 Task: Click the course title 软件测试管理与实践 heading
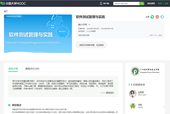pyautogui.click(x=90, y=17)
